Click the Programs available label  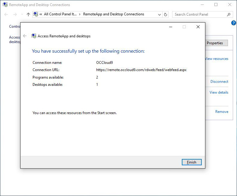click(x=48, y=77)
